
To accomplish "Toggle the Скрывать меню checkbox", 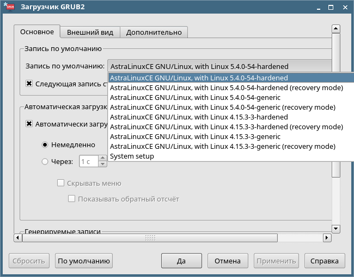I will [60, 183].
